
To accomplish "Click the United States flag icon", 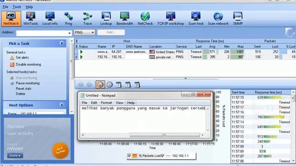I will pos(152,52).
